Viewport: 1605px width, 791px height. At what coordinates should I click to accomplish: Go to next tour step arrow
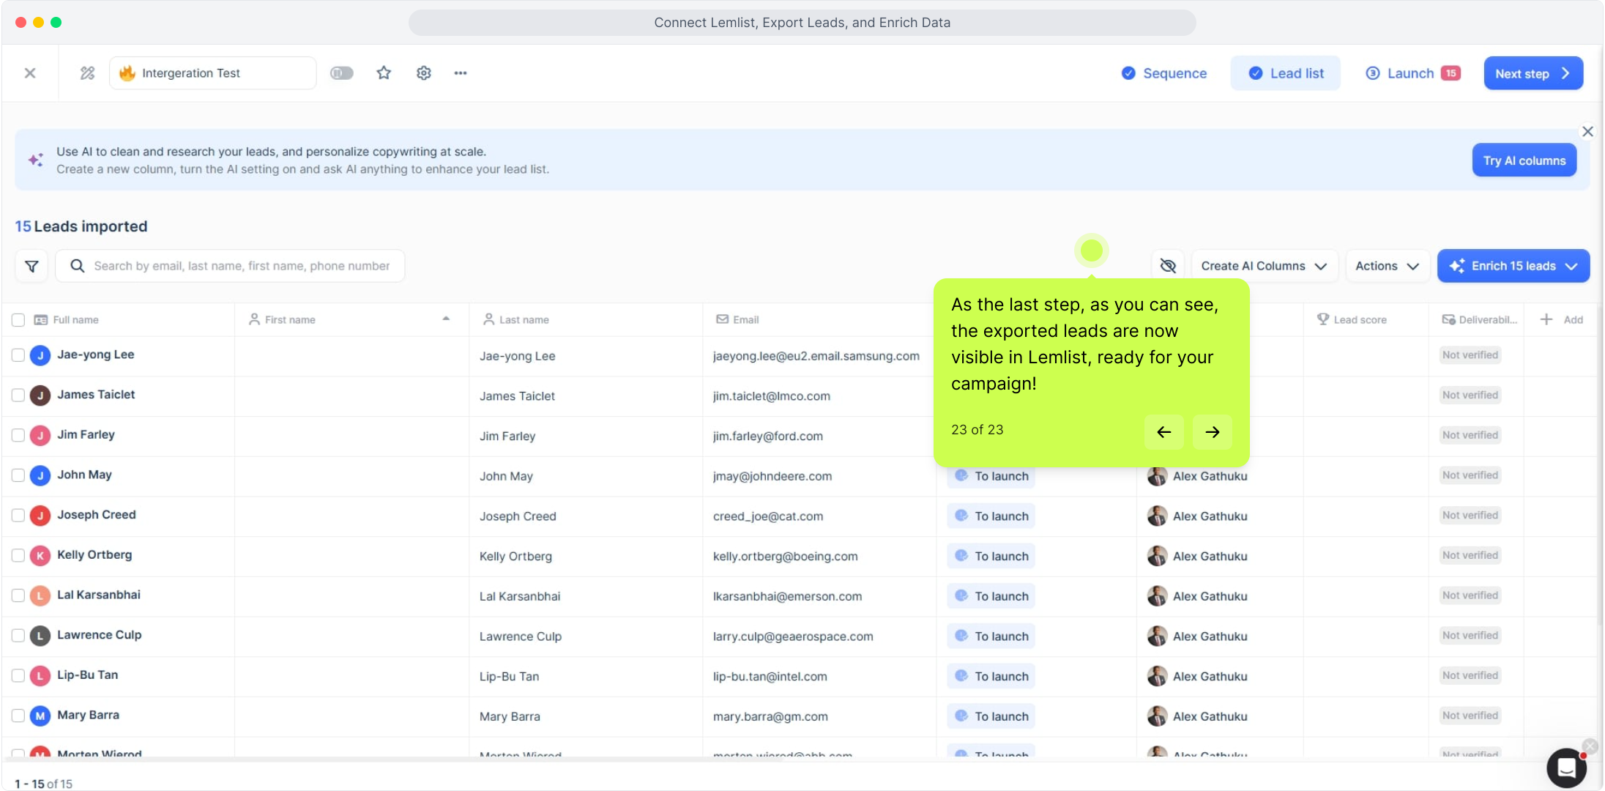pos(1213,432)
